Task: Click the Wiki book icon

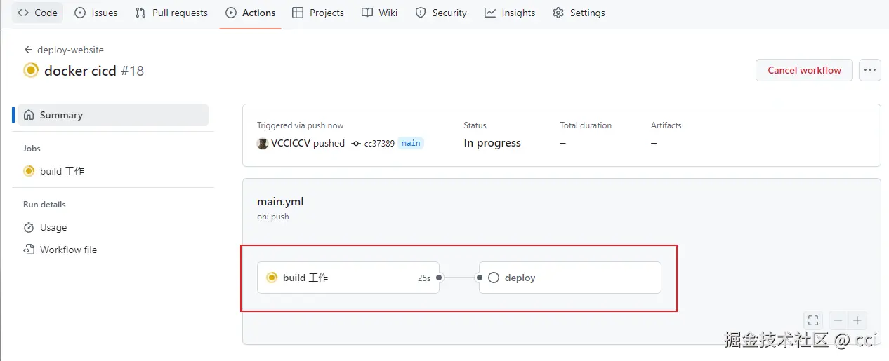Action: pos(367,13)
